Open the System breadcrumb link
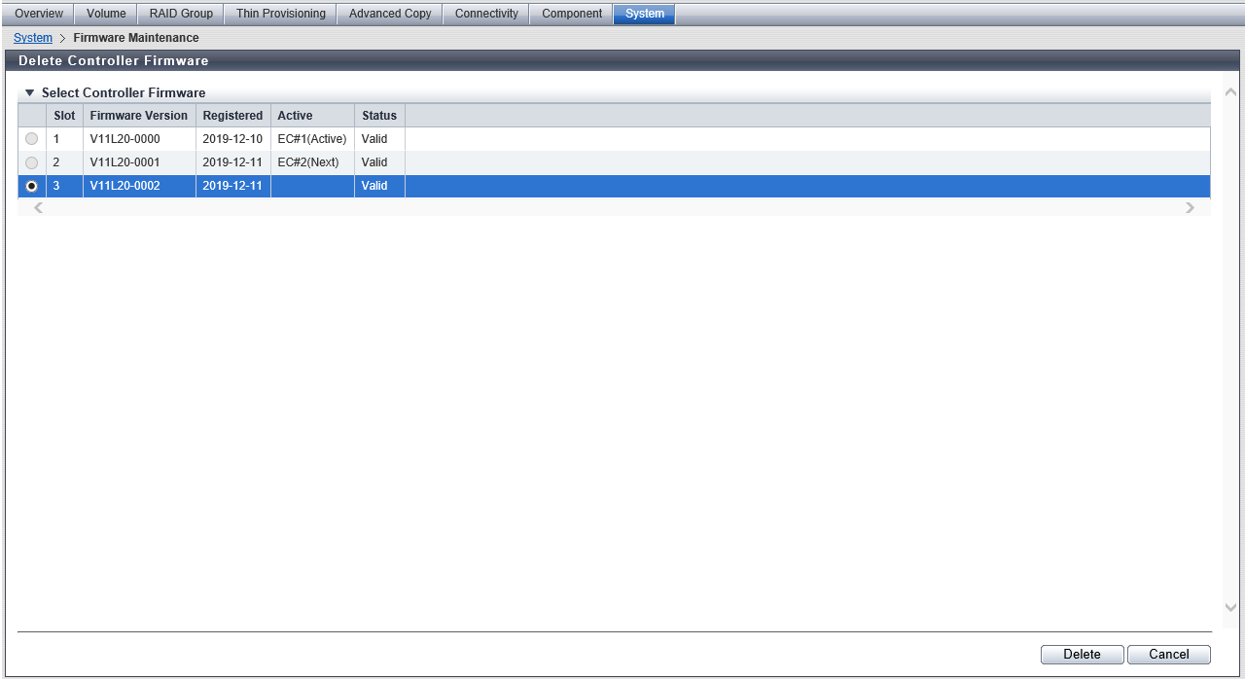1245x679 pixels. point(33,38)
